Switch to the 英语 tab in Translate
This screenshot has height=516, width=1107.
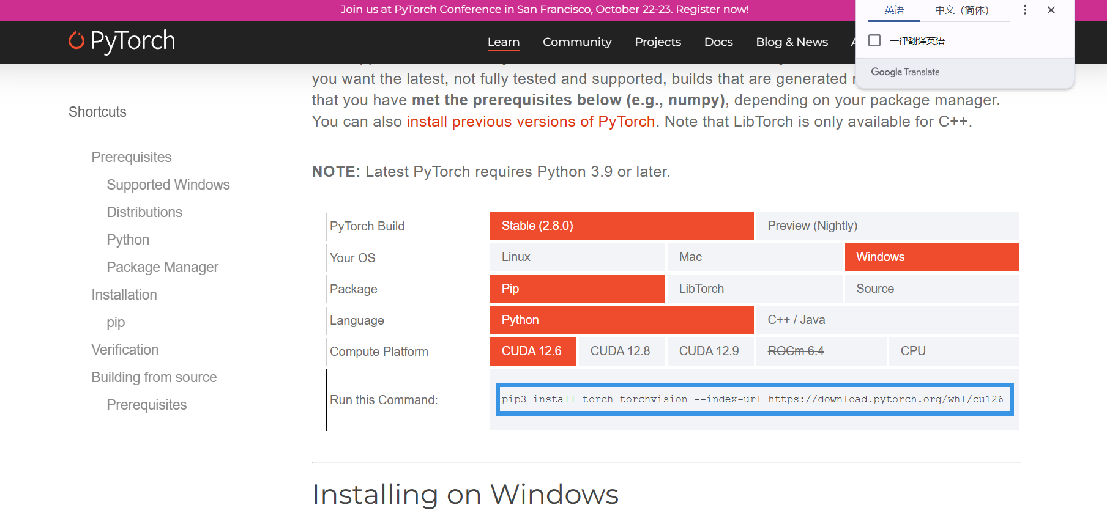tap(894, 10)
